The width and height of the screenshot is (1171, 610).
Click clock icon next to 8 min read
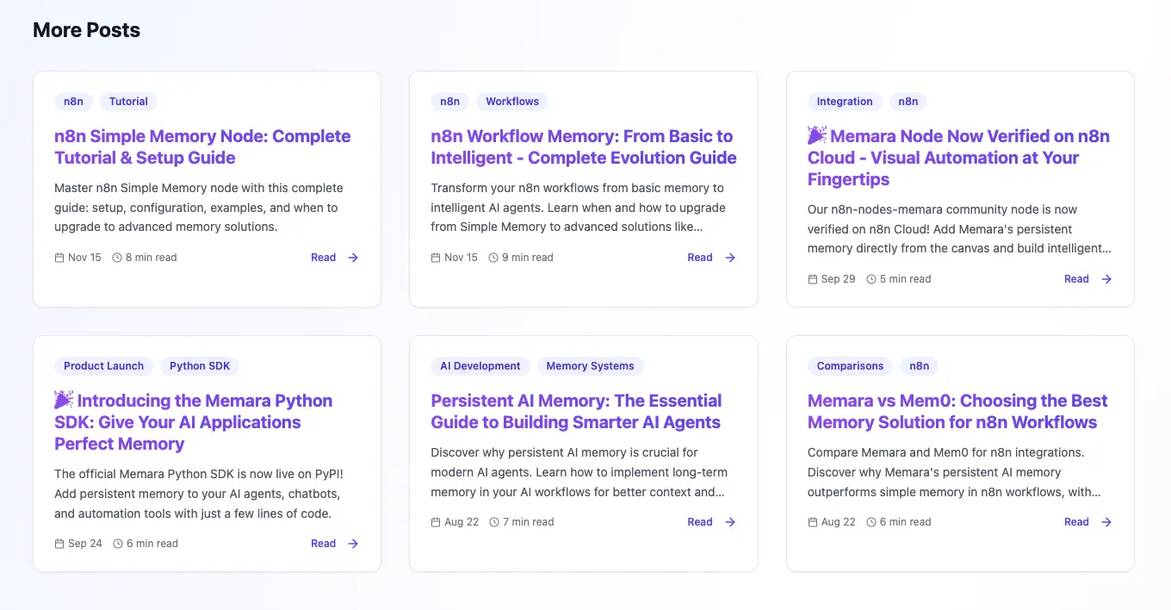click(x=117, y=258)
